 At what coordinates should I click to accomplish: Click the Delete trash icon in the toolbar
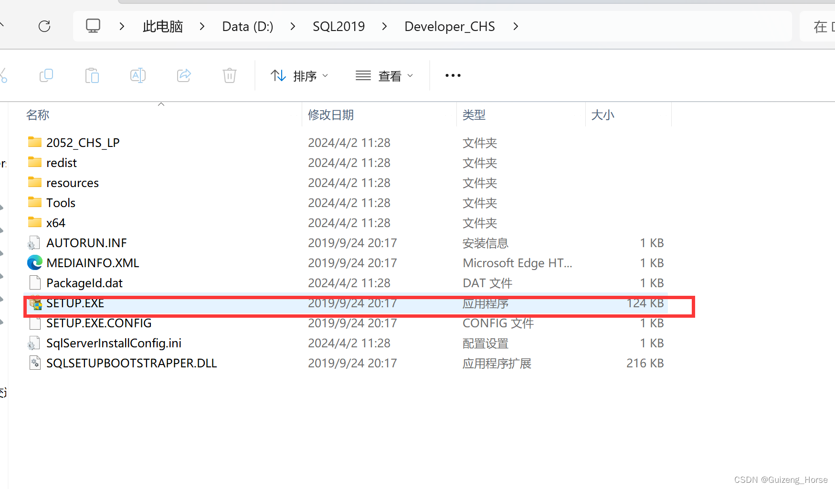[x=230, y=75]
